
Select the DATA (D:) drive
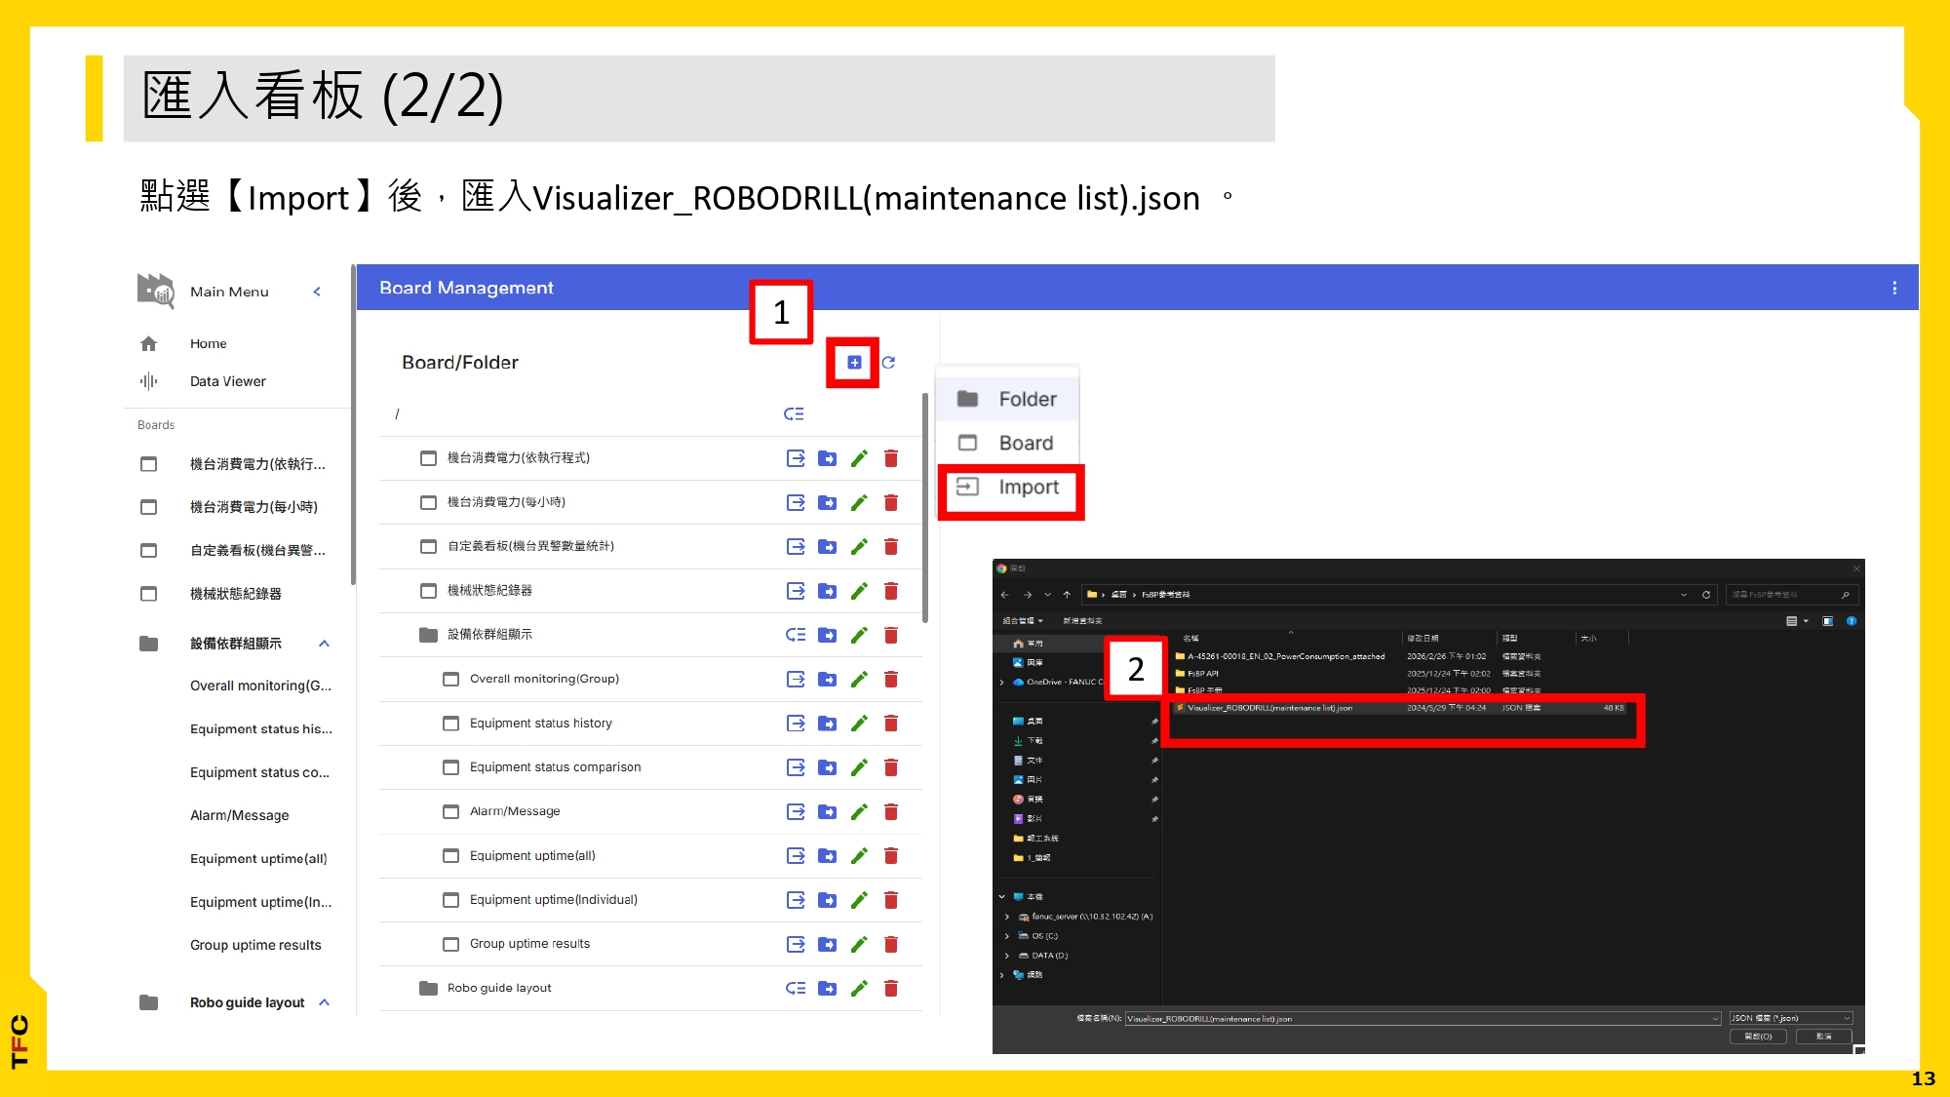[x=1043, y=956]
